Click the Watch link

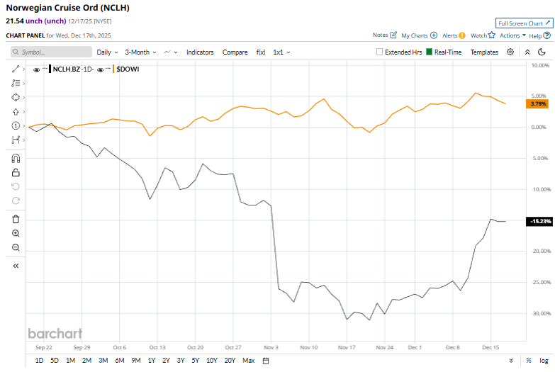[478, 35]
